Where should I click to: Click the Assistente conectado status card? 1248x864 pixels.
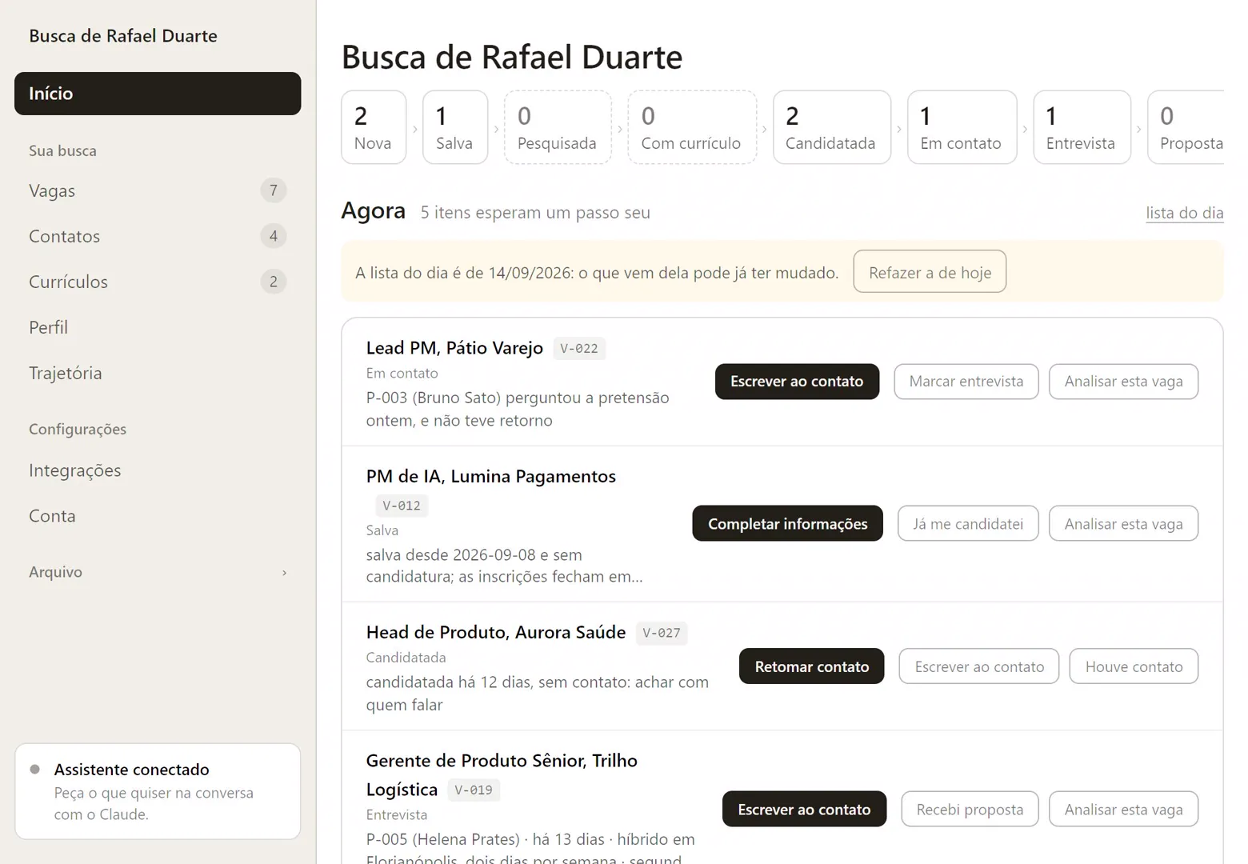click(x=158, y=791)
